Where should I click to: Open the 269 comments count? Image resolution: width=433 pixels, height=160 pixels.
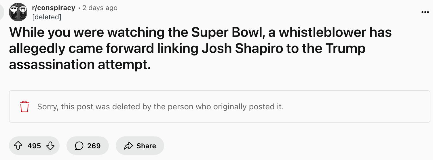(x=94, y=146)
